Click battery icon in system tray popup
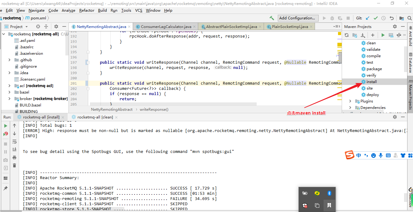 point(305,193)
